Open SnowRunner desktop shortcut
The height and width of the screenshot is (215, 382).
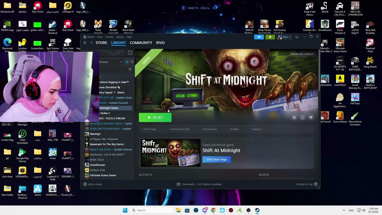pyautogui.click(x=325, y=26)
